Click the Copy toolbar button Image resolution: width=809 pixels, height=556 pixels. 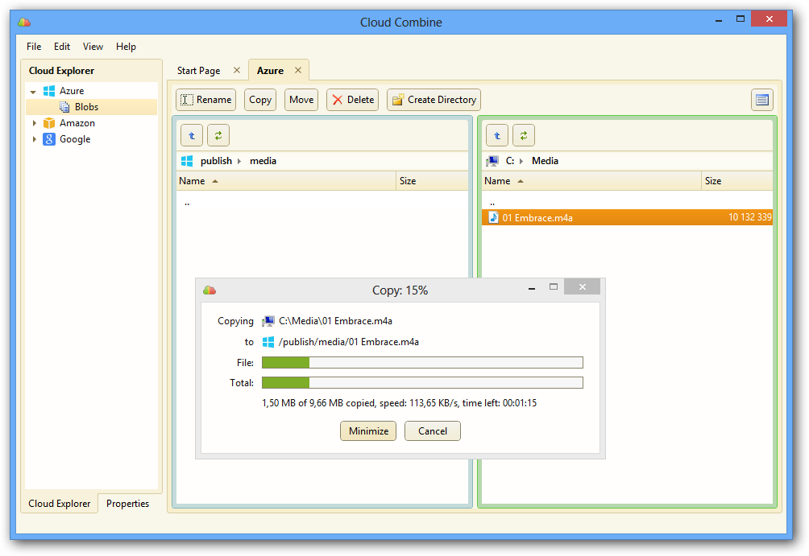(260, 100)
